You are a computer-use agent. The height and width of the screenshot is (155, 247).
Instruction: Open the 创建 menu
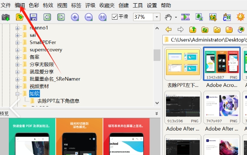(x=123, y=5)
